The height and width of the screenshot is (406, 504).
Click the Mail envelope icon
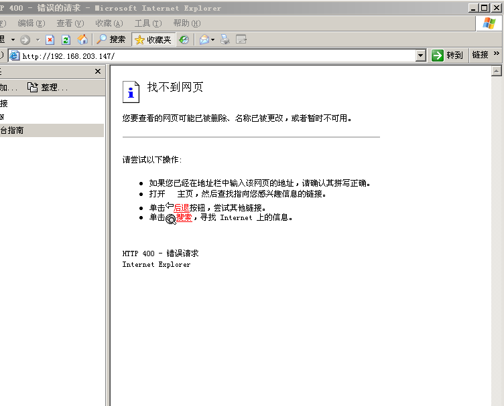point(204,39)
